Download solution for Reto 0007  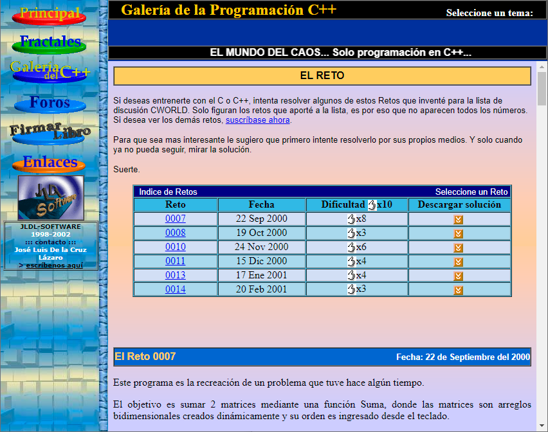[x=459, y=219]
